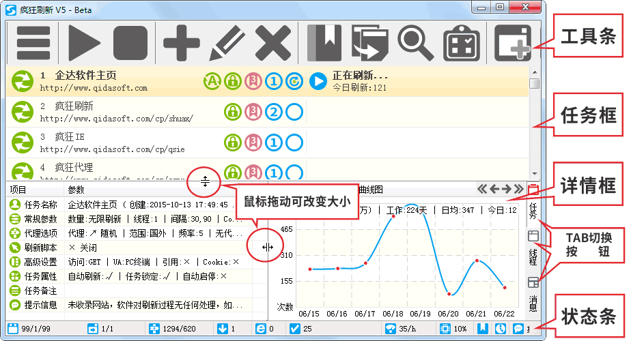The image size is (631, 341).
Task: Stop refreshing with the toolbar Stop button
Action: coord(130,42)
